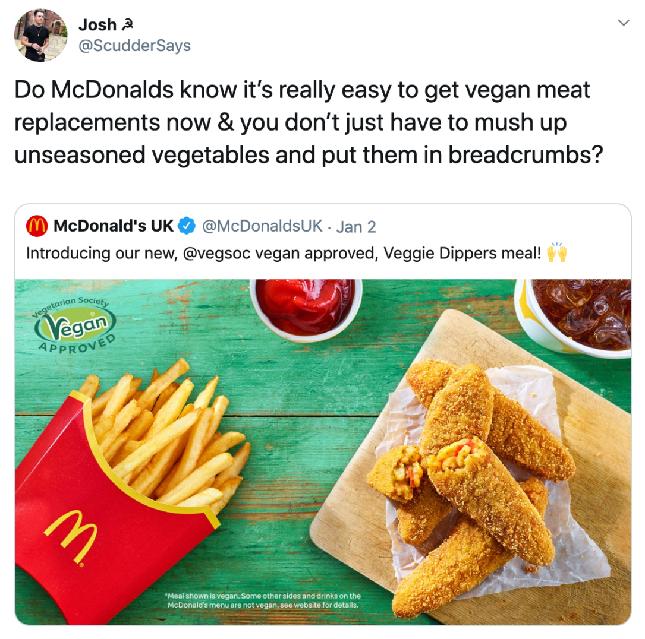Viewport: 645px width, 639px height.
Task: Open the Veggie Dippers meal image
Action: [323, 452]
